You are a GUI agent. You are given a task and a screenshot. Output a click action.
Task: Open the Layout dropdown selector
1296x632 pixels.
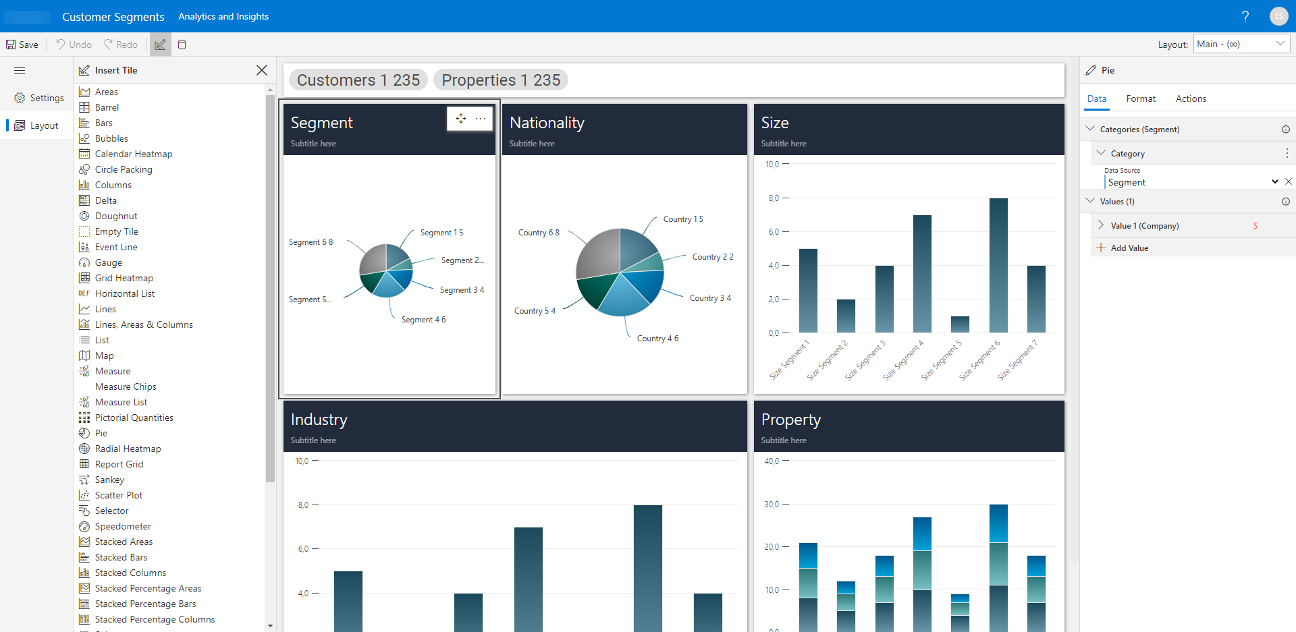click(1241, 44)
